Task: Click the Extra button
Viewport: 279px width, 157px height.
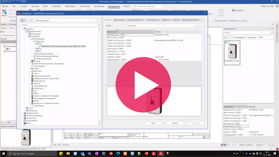Action: 155,123
